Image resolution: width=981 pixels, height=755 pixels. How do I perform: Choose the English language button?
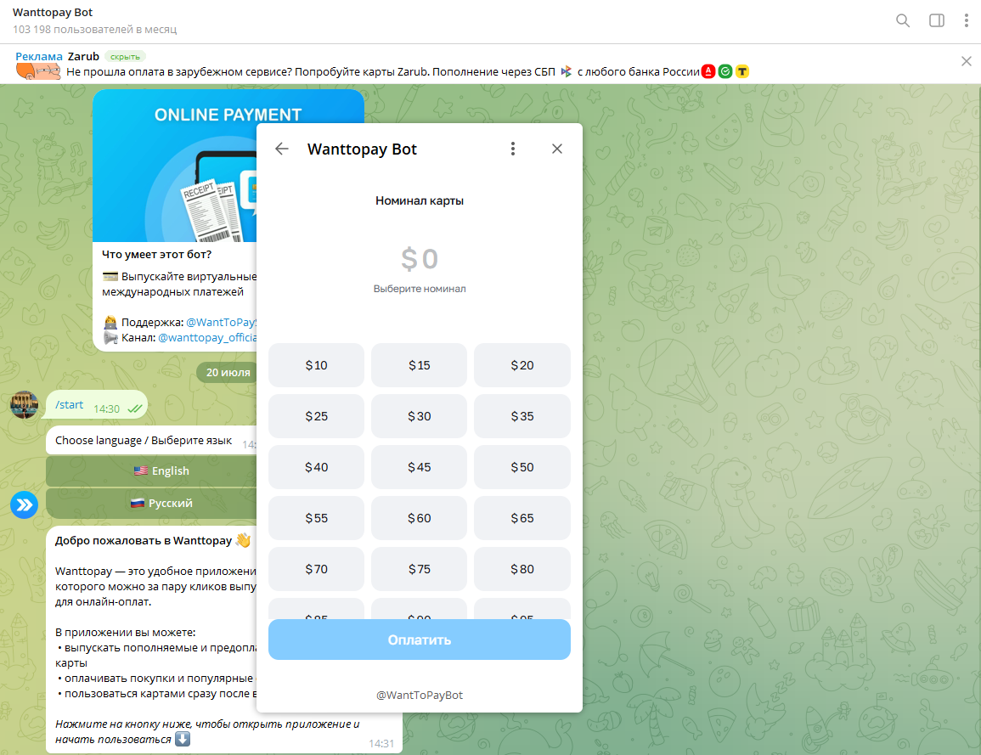click(151, 471)
